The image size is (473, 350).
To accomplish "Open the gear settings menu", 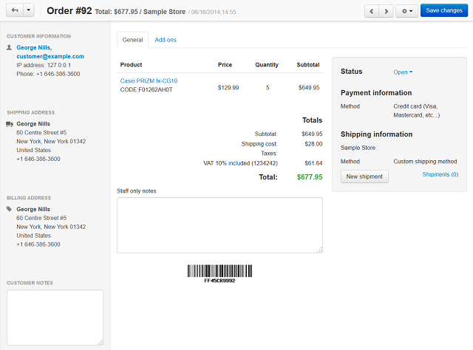I will pyautogui.click(x=406, y=11).
